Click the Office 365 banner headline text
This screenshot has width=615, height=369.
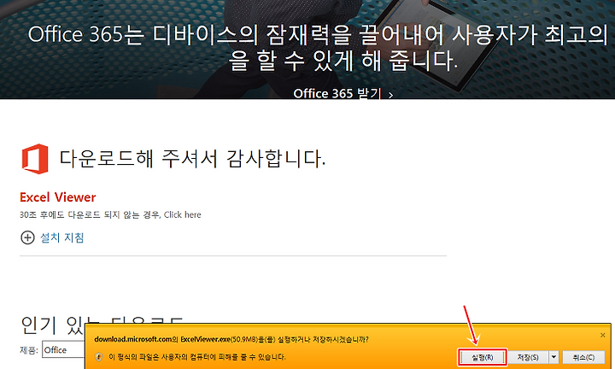pos(318,48)
